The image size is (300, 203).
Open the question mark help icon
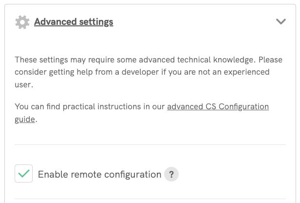coord(171,174)
